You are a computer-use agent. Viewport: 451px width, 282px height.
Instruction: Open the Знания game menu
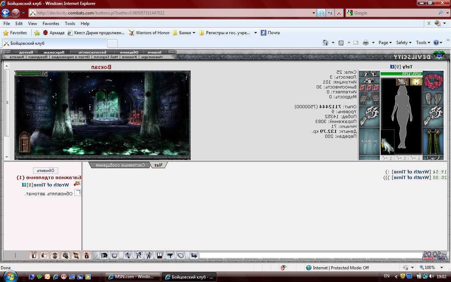click(155, 52)
